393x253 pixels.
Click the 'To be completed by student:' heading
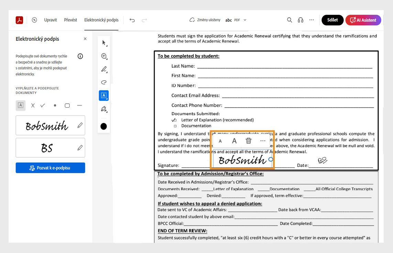pyautogui.click(x=188, y=56)
